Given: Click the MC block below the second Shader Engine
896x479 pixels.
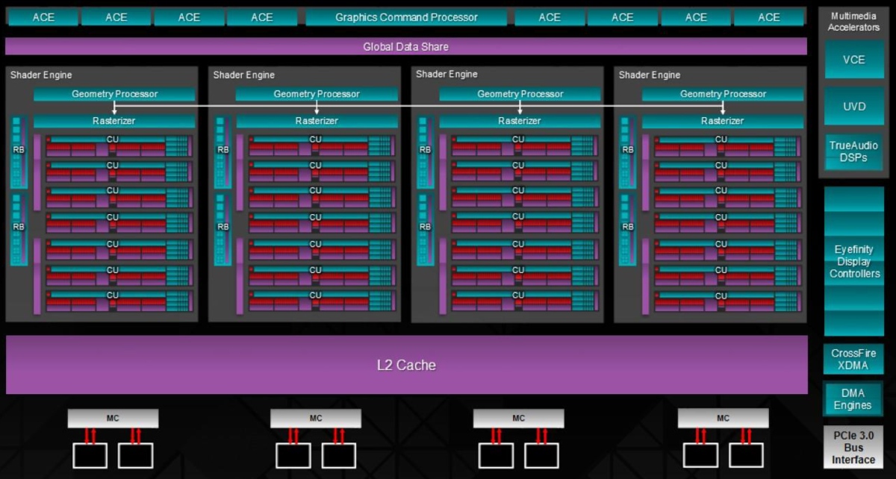Looking at the screenshot, I should pos(315,419).
